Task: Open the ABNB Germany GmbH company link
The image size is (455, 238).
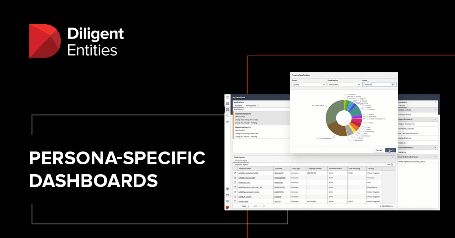Action: (246, 178)
